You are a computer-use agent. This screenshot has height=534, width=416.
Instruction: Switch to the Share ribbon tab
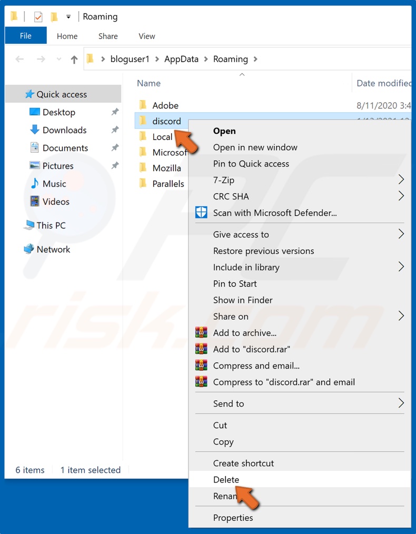point(108,36)
